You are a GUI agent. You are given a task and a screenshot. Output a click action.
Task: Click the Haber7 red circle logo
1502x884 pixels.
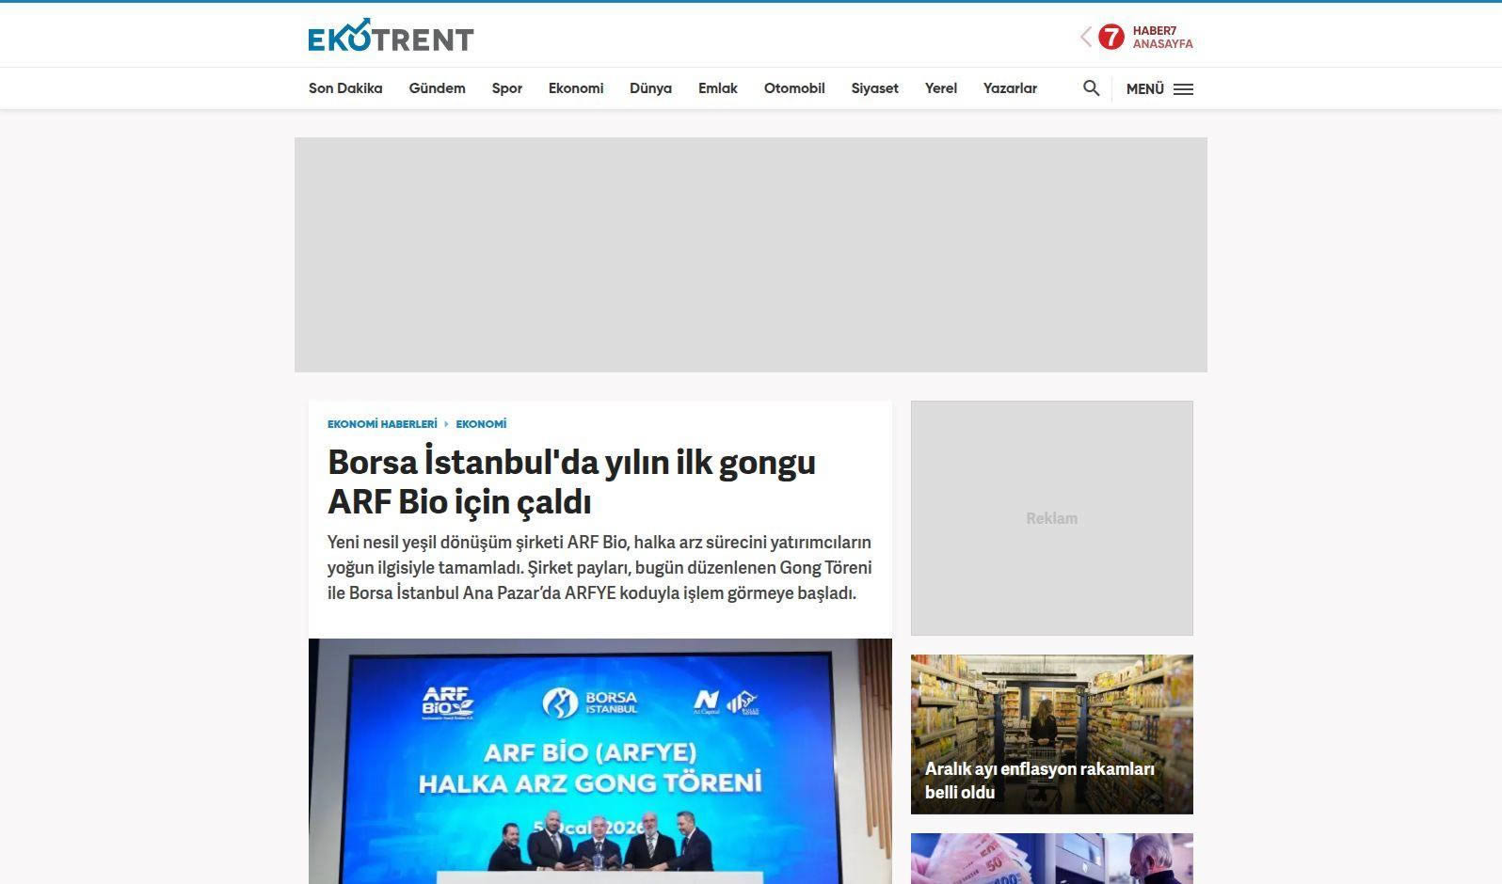pyautogui.click(x=1111, y=37)
